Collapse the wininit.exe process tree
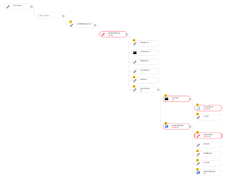 click(x=32, y=6)
